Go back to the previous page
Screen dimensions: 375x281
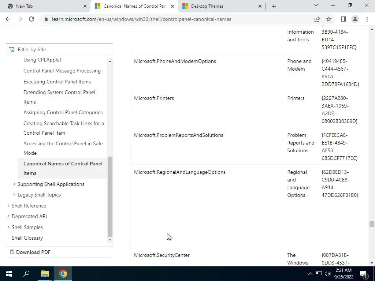click(x=8, y=19)
